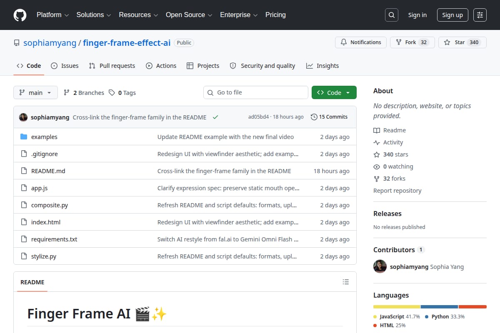Viewport: 500px width, 333px height.
Task: Open the 'Switch AI restyle from fal.ai' commit message
Action: point(228,239)
